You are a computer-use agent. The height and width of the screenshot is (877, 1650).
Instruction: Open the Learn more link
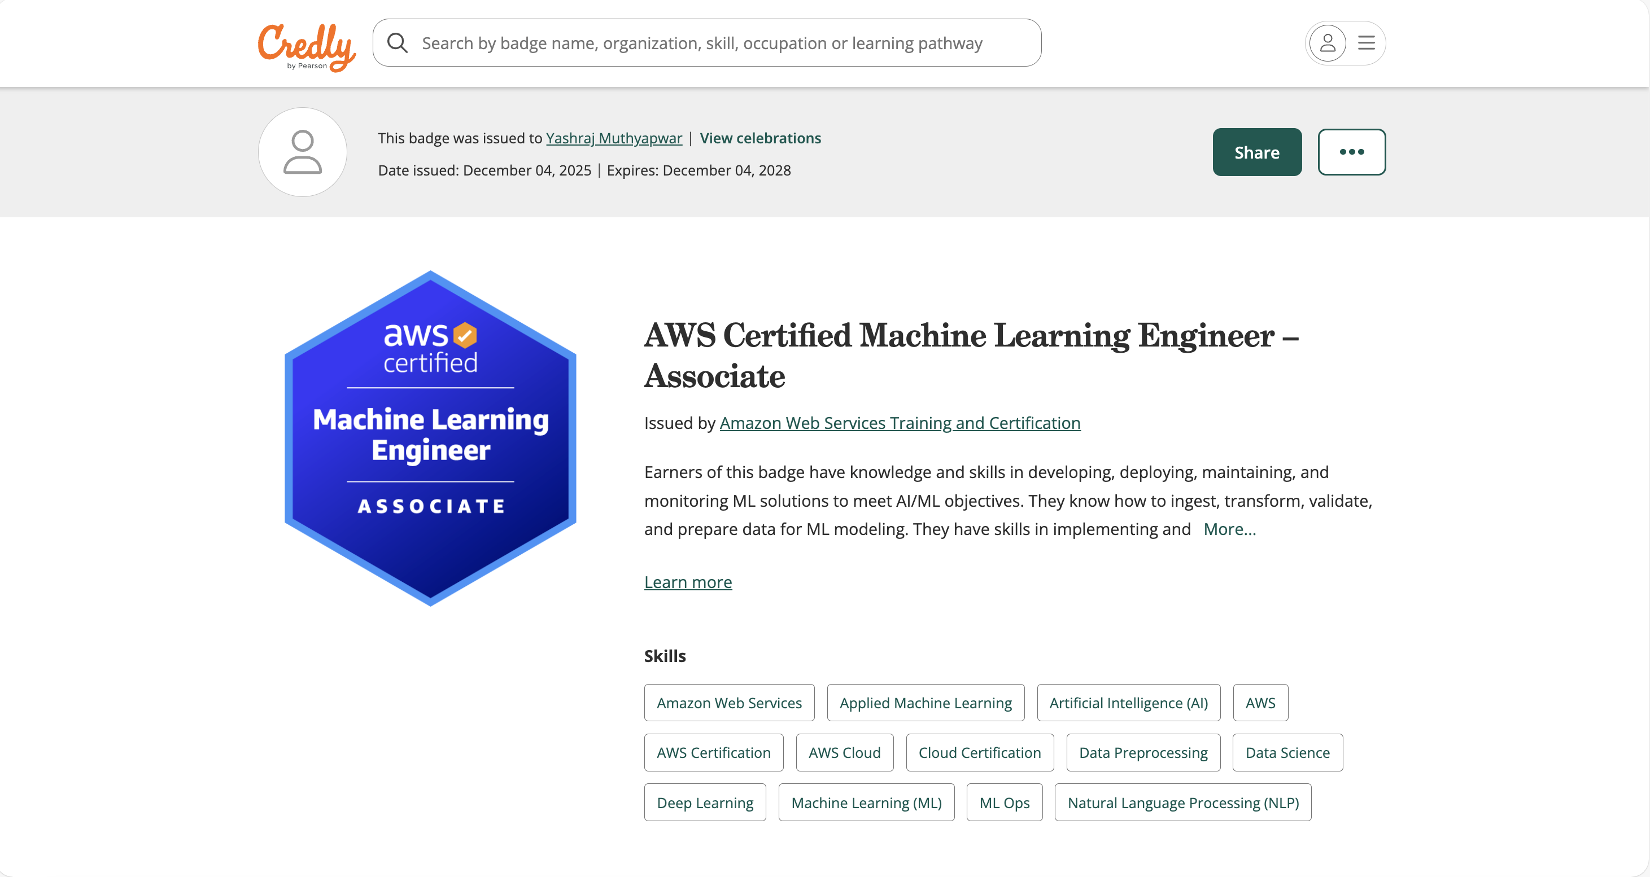[687, 582]
